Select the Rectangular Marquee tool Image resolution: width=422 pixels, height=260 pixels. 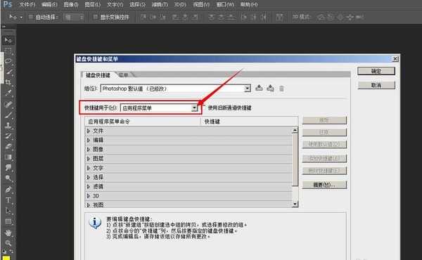[8, 51]
